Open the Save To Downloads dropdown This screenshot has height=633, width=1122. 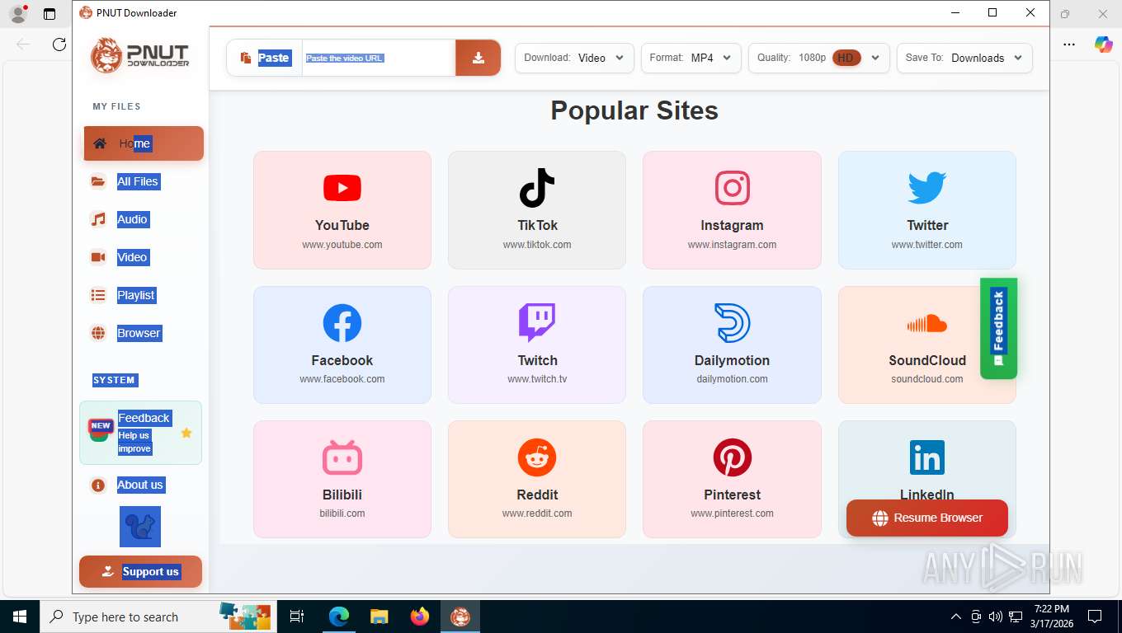pyautogui.click(x=964, y=58)
